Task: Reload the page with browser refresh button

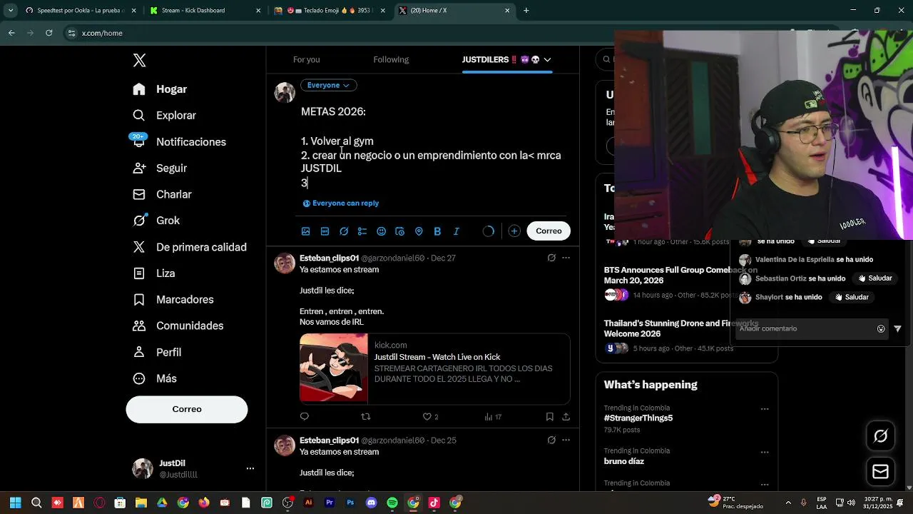Action: 49,33
